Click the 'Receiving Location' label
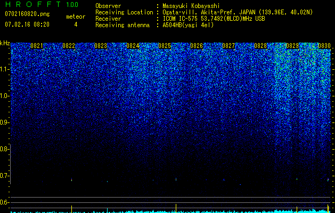The width and height of the screenshot is (335, 213). 124,12
